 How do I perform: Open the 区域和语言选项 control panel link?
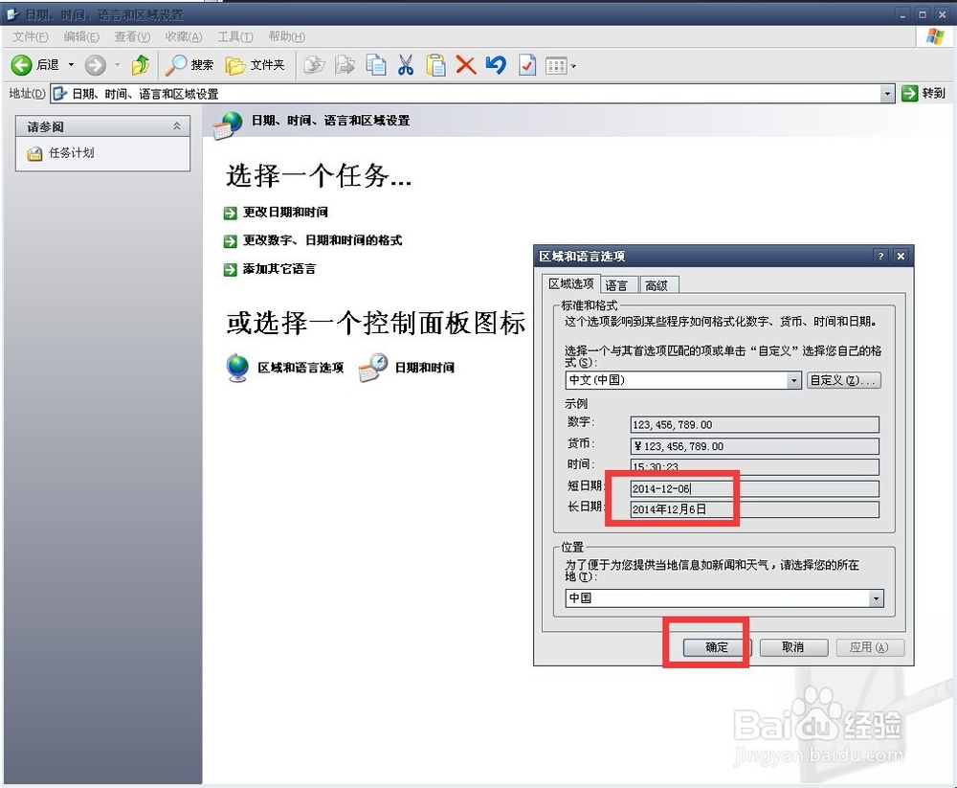[300, 367]
